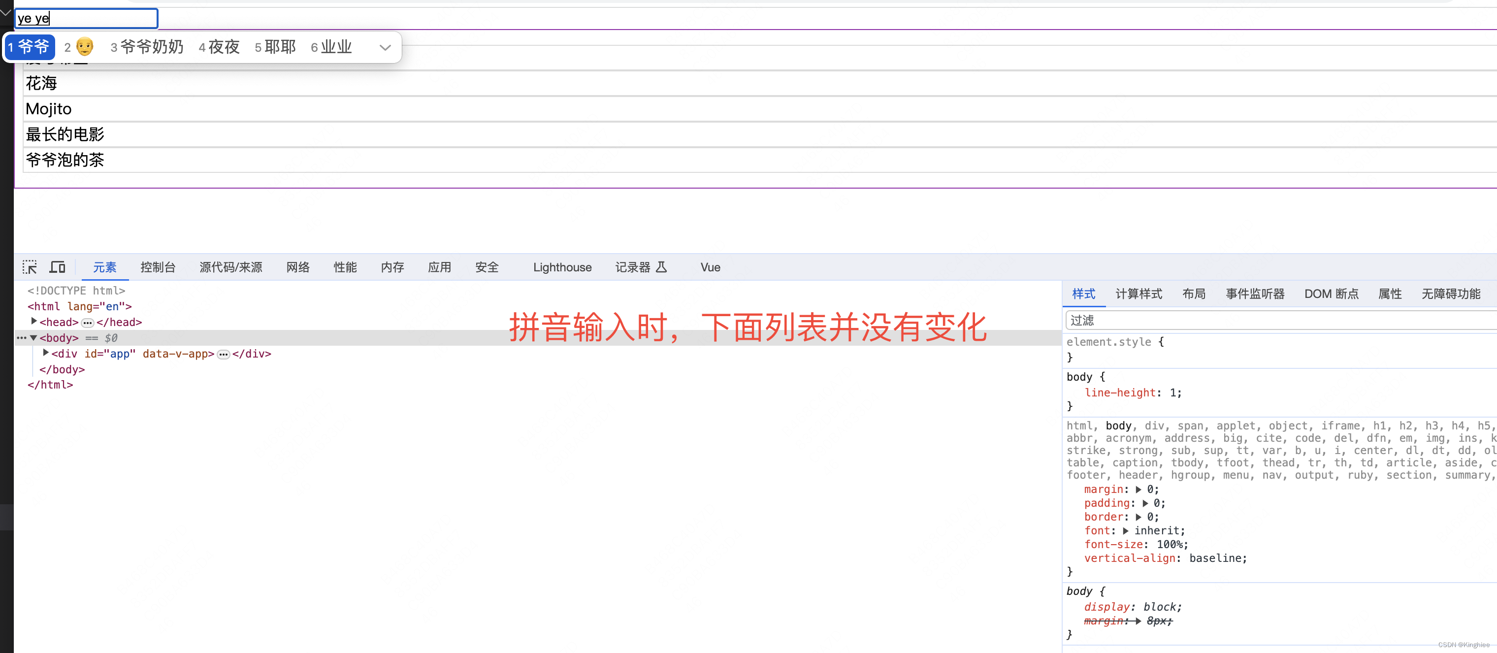The width and height of the screenshot is (1497, 653).
Task: Click the element inspector picker icon
Action: click(30, 267)
